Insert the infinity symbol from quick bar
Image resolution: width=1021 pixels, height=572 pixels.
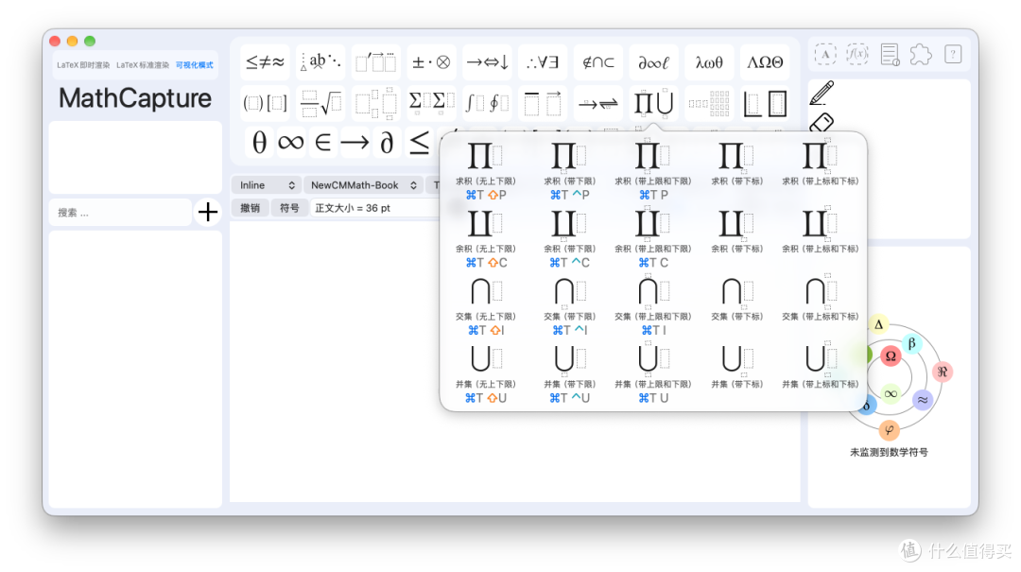pos(290,142)
